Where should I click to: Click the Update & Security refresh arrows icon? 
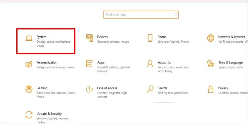29,115
